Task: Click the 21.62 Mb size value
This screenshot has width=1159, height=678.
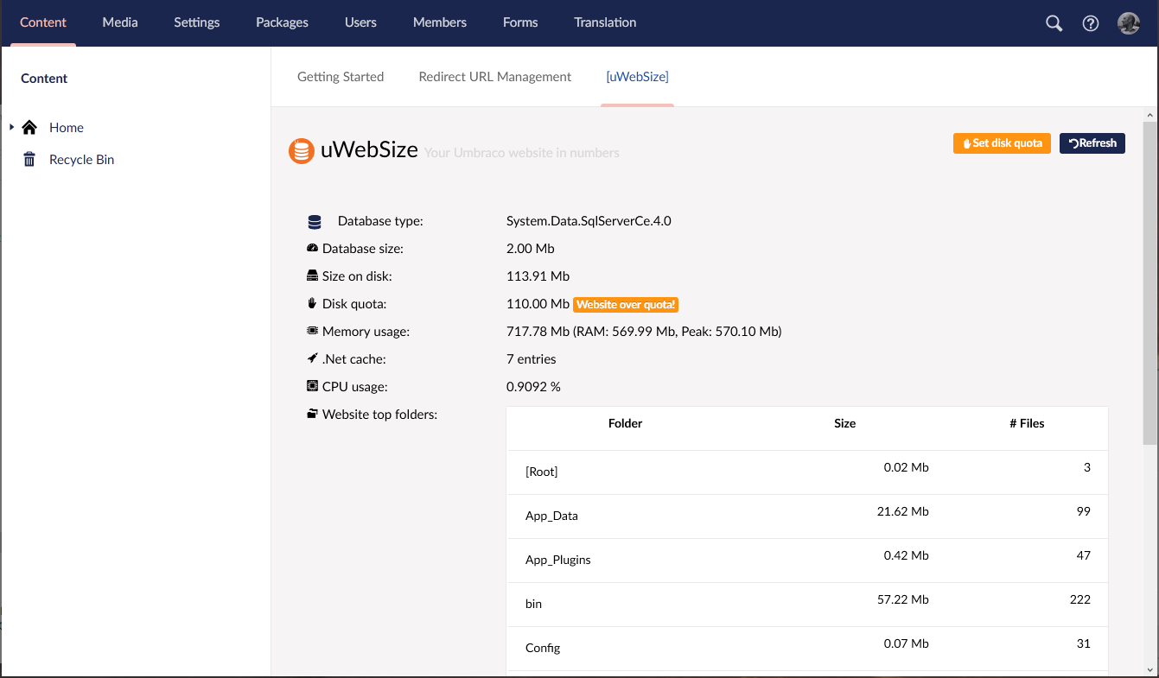Action: (x=902, y=511)
